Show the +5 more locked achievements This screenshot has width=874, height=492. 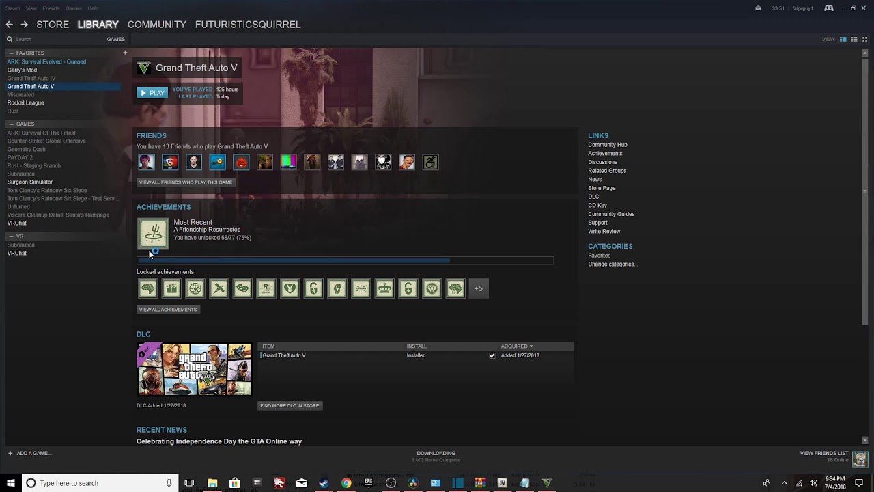pos(479,288)
